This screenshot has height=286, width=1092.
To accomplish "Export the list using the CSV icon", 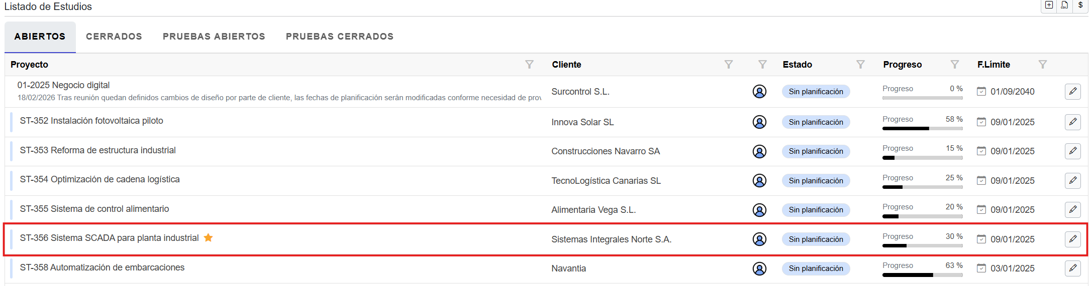I will pyautogui.click(x=1064, y=5).
